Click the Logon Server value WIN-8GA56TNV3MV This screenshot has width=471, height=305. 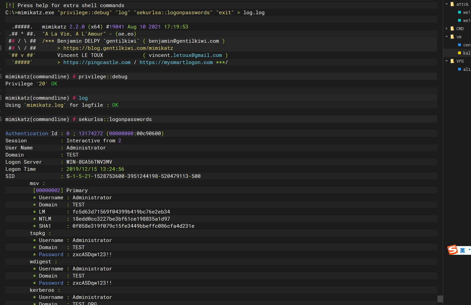pyautogui.click(x=89, y=162)
